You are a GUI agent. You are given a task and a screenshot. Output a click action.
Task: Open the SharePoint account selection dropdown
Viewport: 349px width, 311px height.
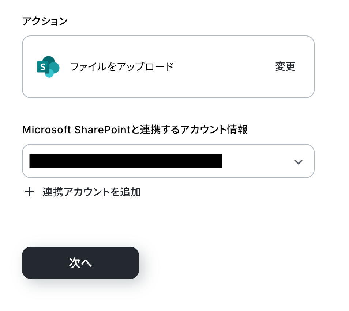point(168,161)
